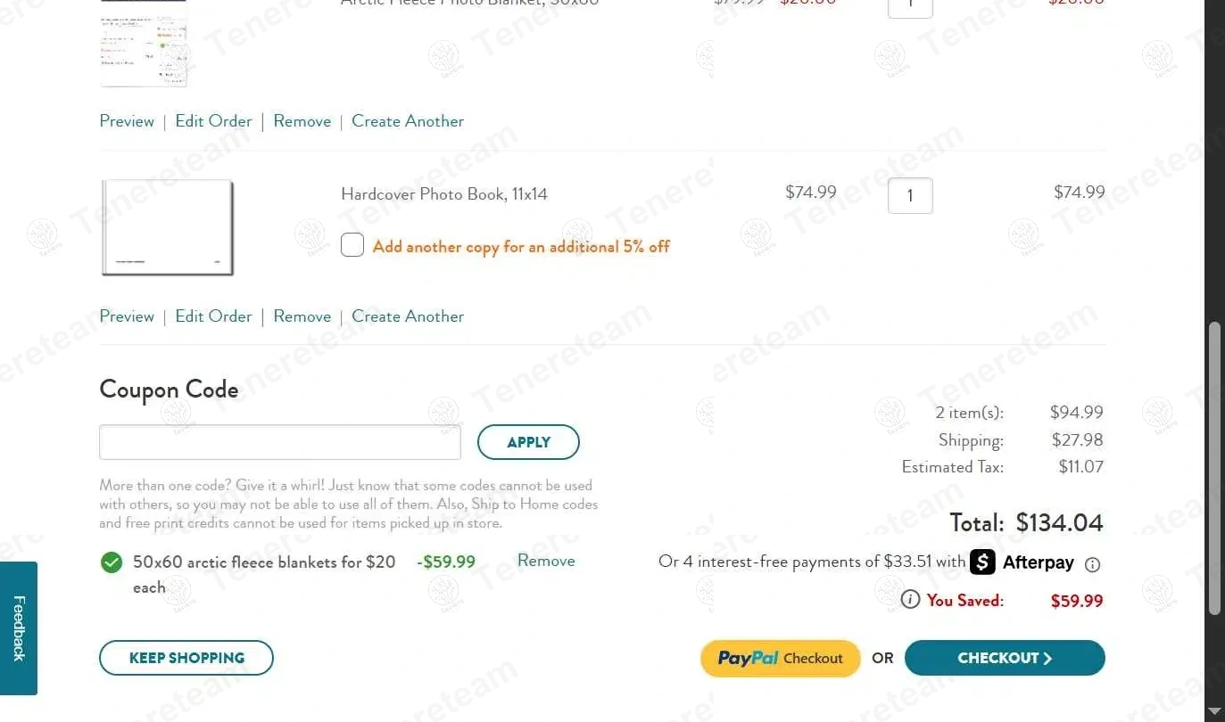
Task: Proceed with the CHECKOUT button
Action: click(1004, 658)
